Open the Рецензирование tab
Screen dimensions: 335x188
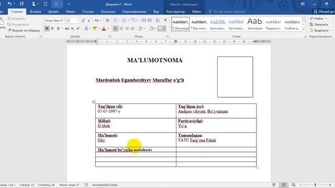pyautogui.click(x=134, y=11)
